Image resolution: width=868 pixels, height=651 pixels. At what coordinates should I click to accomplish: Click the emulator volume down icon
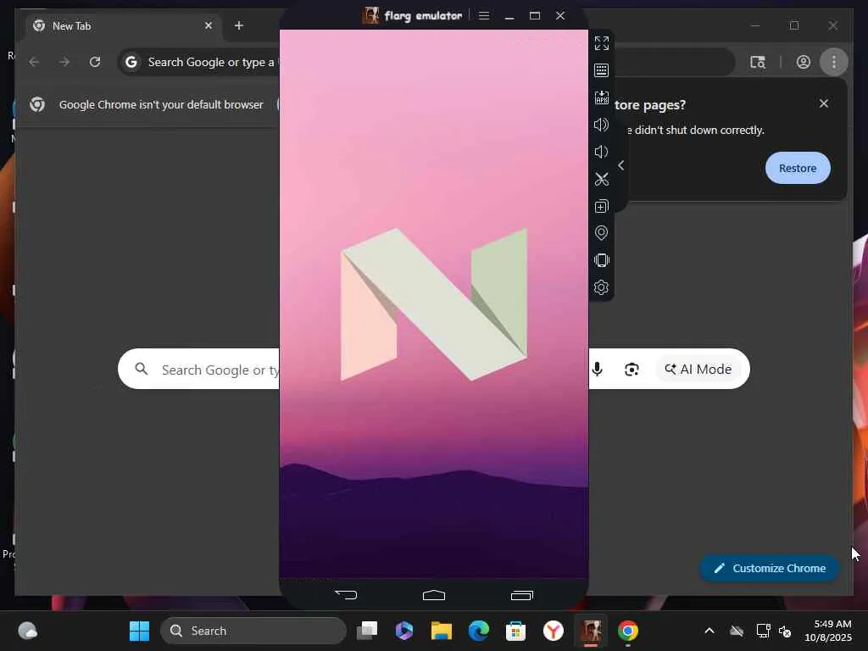[601, 152]
